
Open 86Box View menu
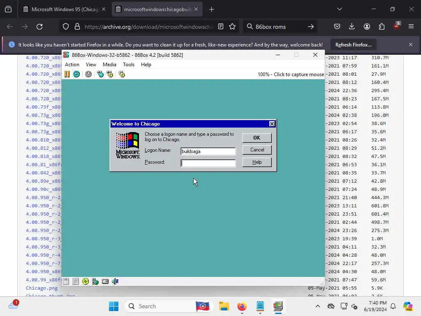pos(91,65)
